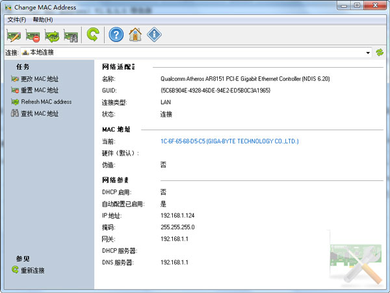Click the icon beside 重置 MAC 地址 in tasks
The height and width of the screenshot is (293, 390).
point(15,91)
